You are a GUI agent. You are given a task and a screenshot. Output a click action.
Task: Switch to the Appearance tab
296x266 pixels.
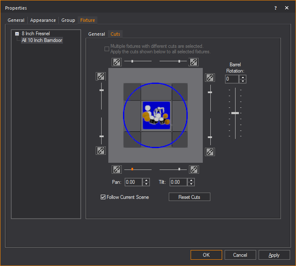tap(43, 20)
